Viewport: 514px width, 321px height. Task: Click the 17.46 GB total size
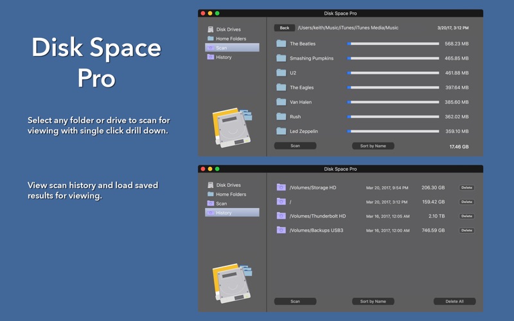coord(459,147)
